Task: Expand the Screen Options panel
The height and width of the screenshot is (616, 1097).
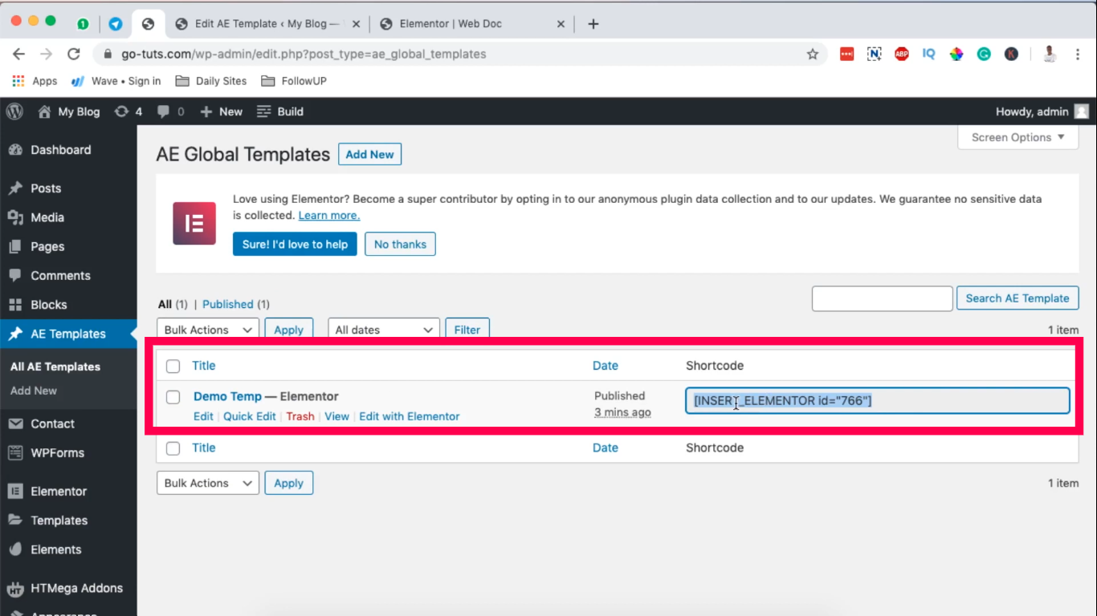Action: click(x=1018, y=137)
